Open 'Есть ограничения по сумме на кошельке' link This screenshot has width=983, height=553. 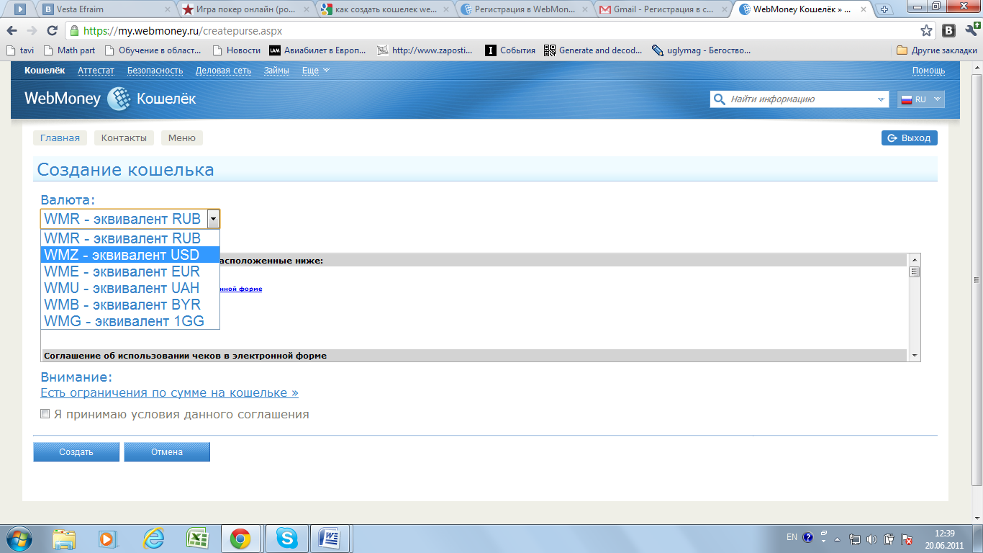point(169,392)
